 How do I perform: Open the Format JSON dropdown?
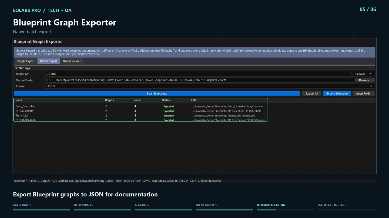pyautogui.click(x=210, y=86)
